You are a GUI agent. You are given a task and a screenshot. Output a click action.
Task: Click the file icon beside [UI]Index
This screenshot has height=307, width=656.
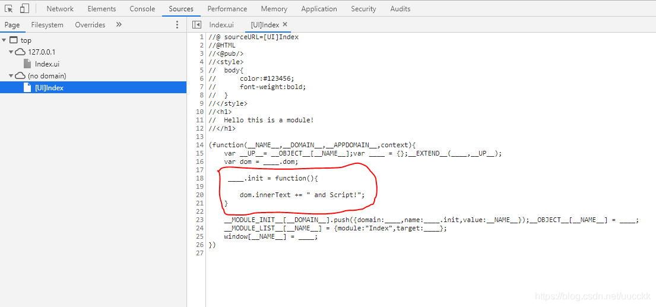(x=27, y=88)
